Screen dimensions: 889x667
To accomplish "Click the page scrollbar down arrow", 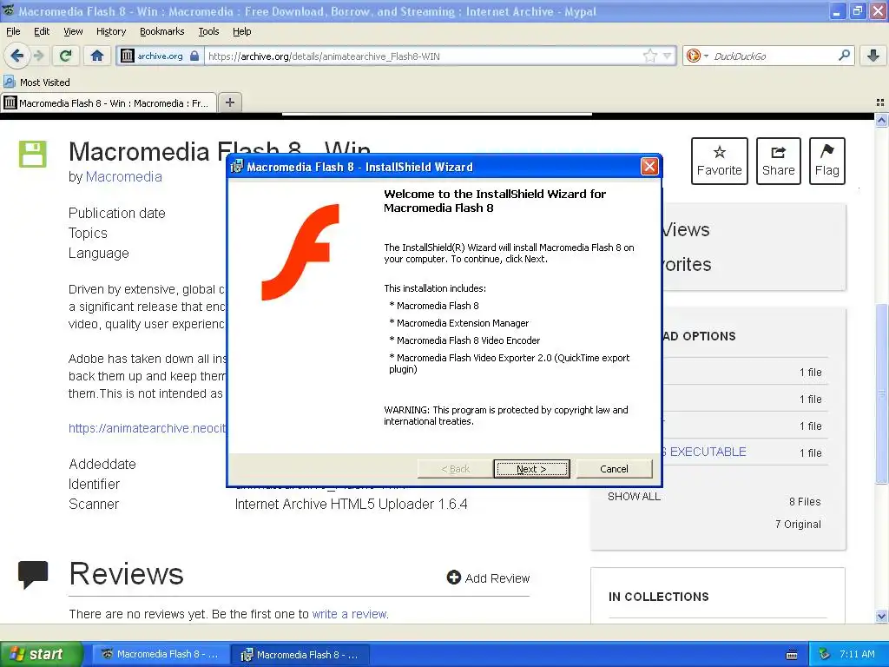I will 881,616.
